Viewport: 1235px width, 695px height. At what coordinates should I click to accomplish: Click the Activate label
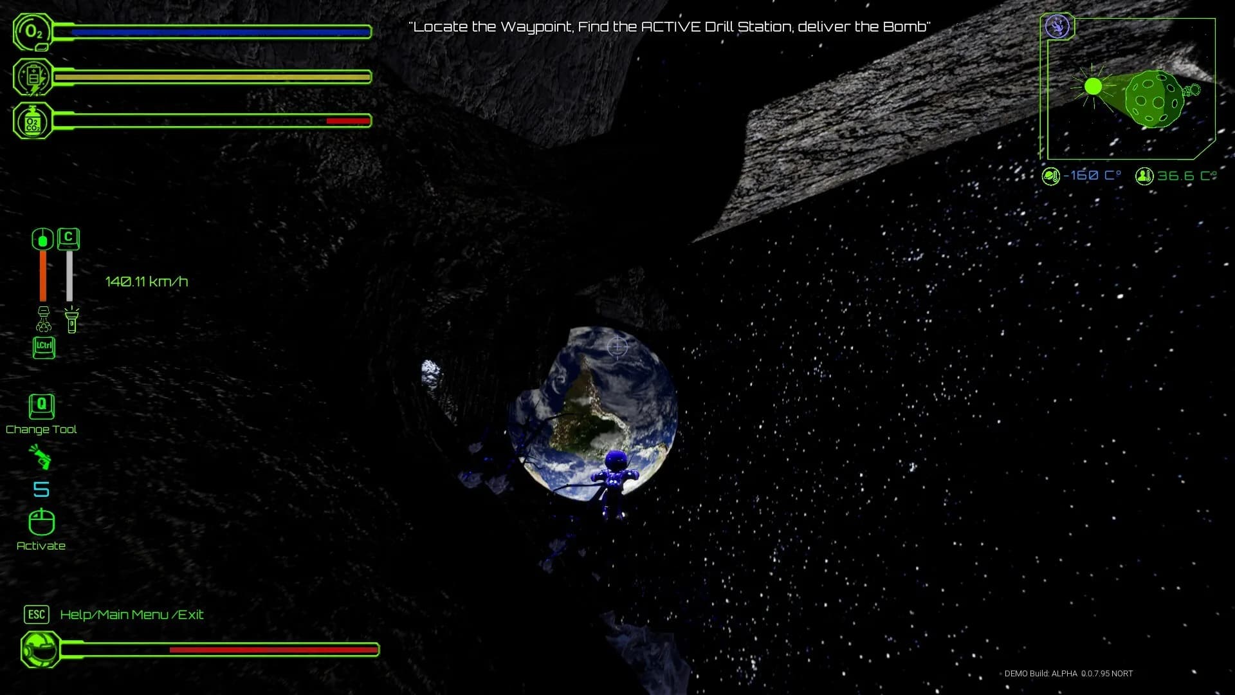click(x=41, y=546)
